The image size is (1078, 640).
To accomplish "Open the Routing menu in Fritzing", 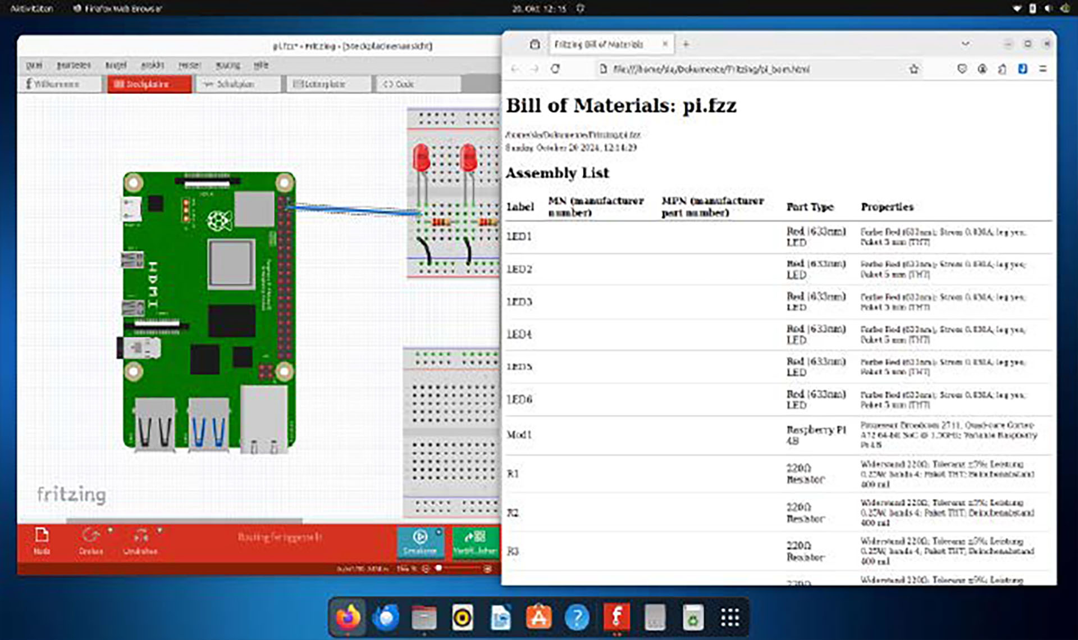I will (x=228, y=65).
